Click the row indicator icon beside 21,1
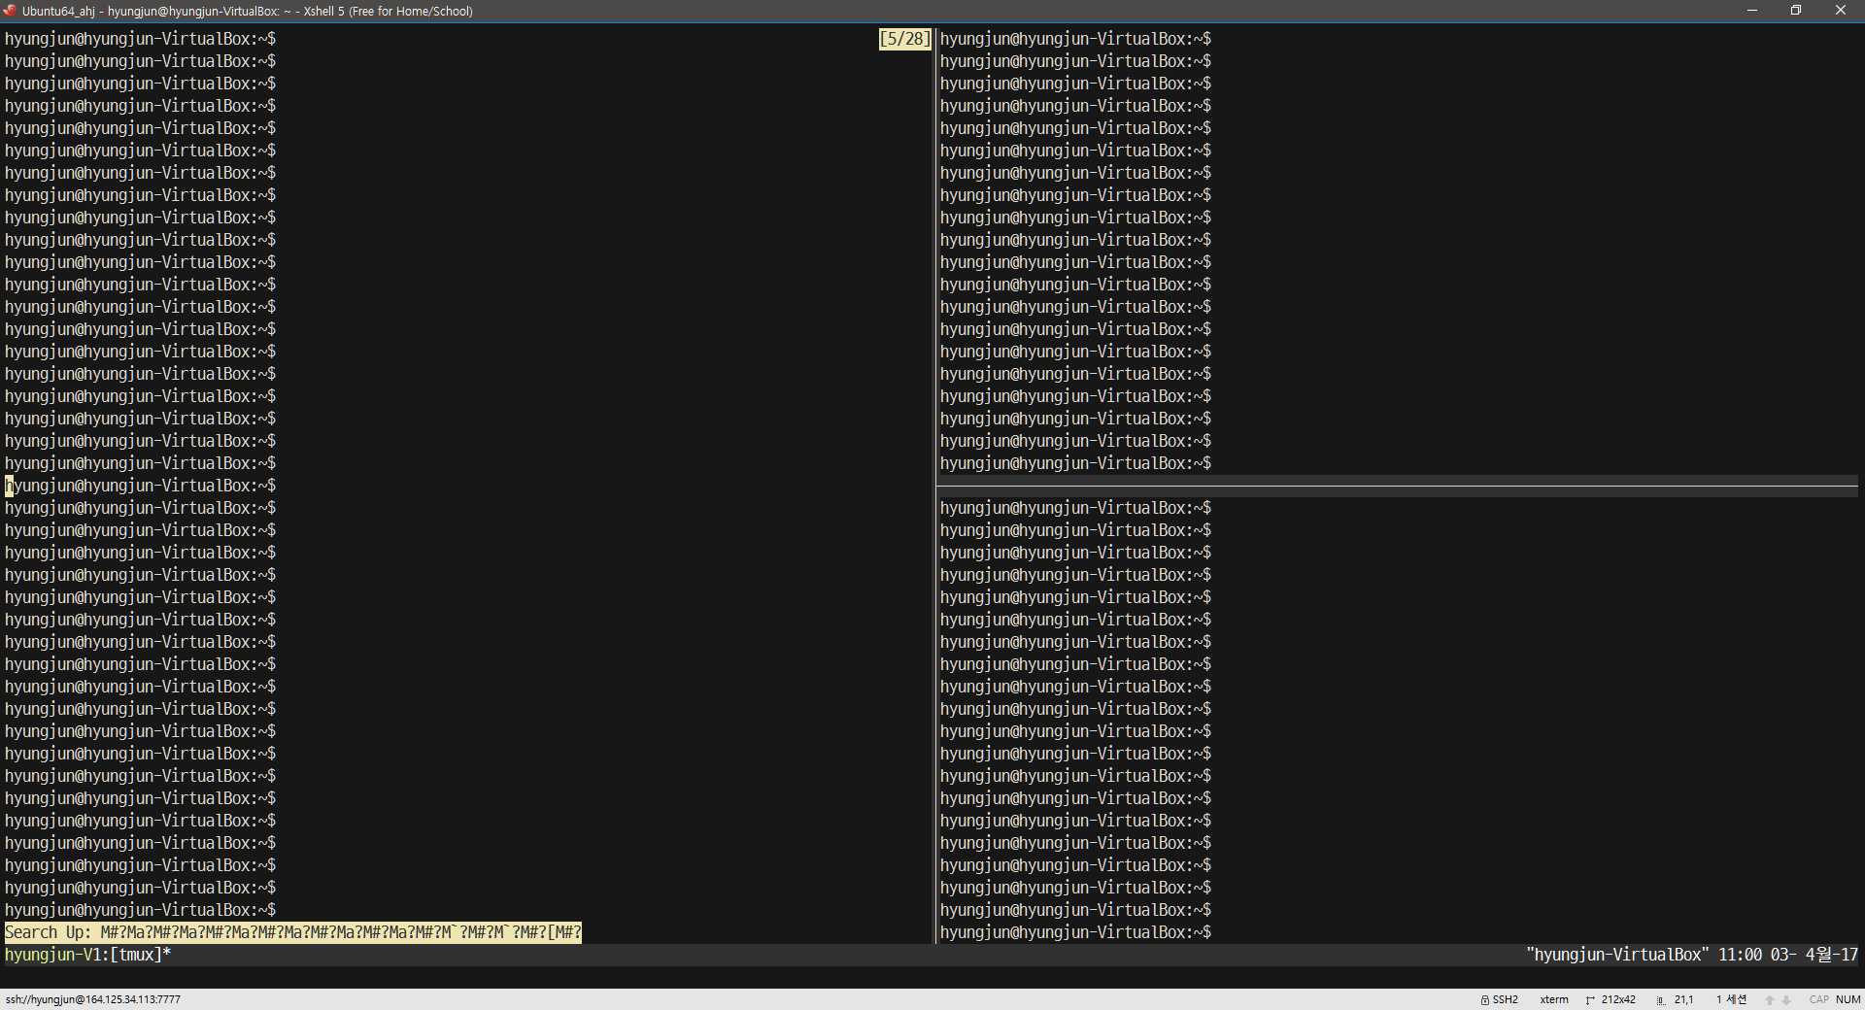Image resolution: width=1865 pixels, height=1010 pixels. (x=1660, y=999)
